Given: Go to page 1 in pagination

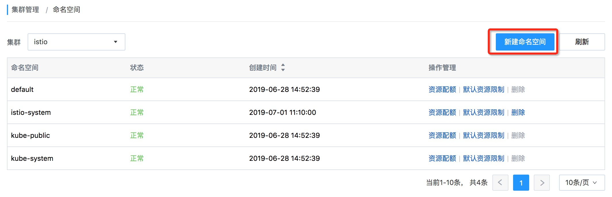Looking at the screenshot, I should pos(521,183).
